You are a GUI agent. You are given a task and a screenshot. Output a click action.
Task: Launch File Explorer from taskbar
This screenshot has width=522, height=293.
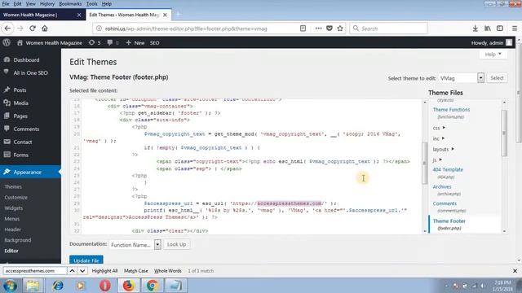pyautogui.click(x=33, y=286)
